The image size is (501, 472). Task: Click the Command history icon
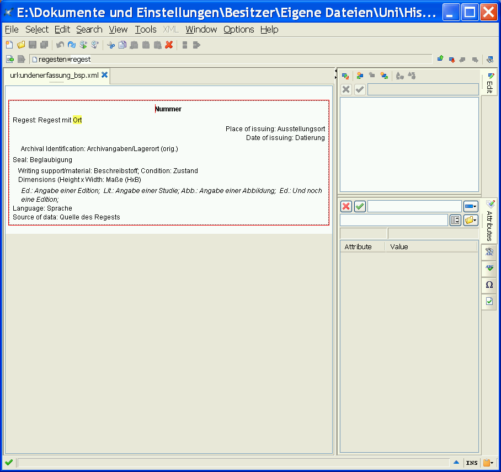point(95,45)
